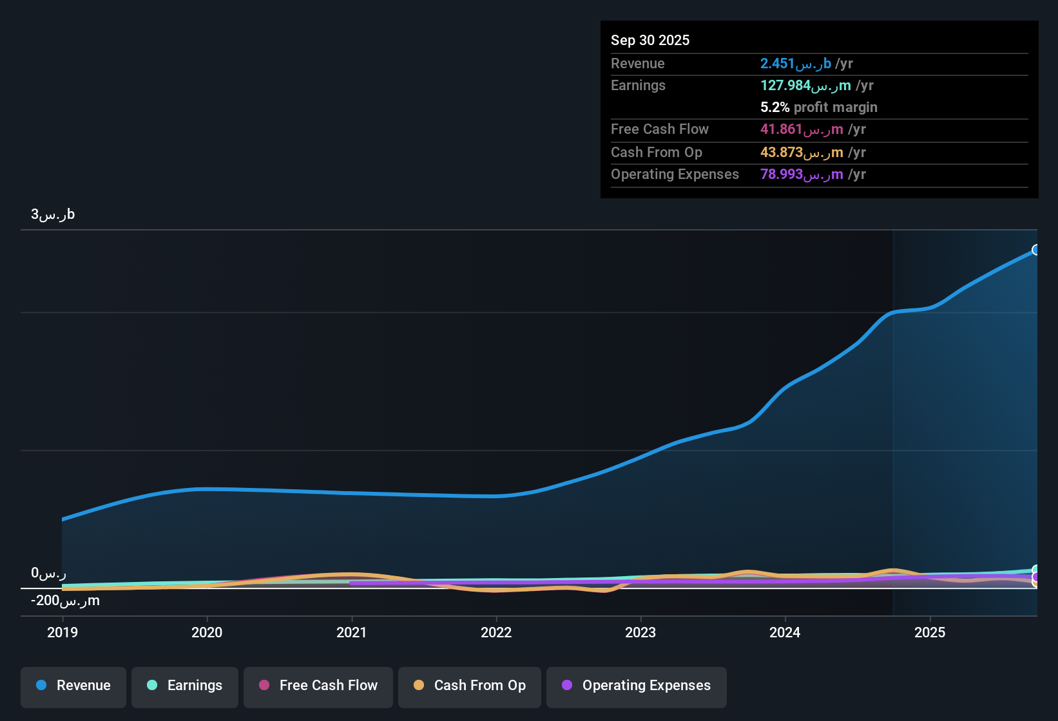Click the orange Cash From Op legend dot
Image resolution: width=1058 pixels, height=721 pixels.
pos(419,686)
